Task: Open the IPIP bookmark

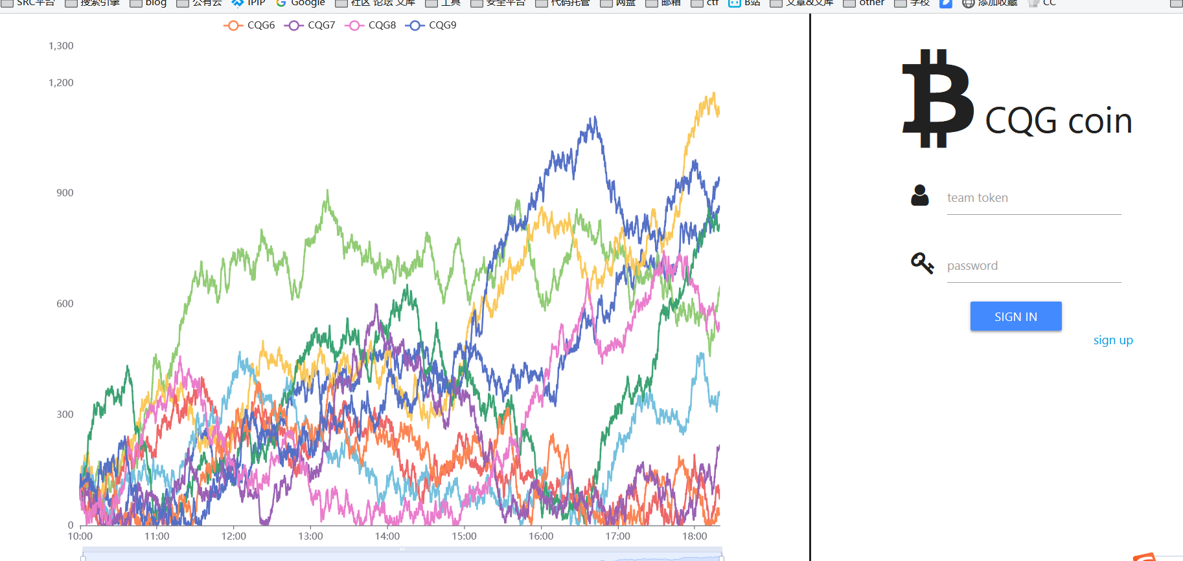Action: pyautogui.click(x=249, y=3)
